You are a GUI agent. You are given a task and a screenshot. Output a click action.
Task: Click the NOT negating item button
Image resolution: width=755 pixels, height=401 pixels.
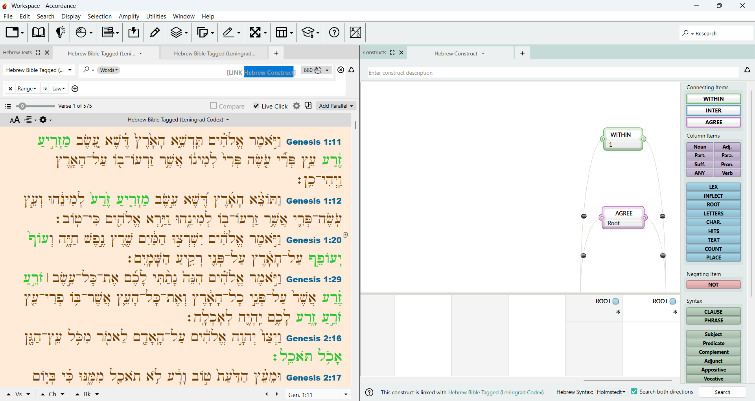pos(713,285)
